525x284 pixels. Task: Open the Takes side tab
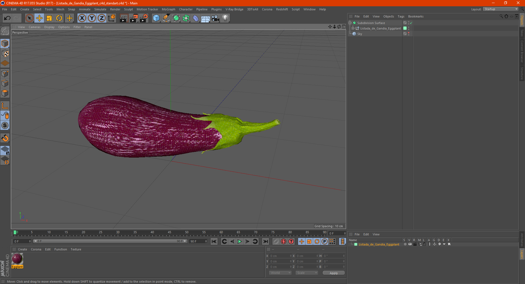(522, 33)
